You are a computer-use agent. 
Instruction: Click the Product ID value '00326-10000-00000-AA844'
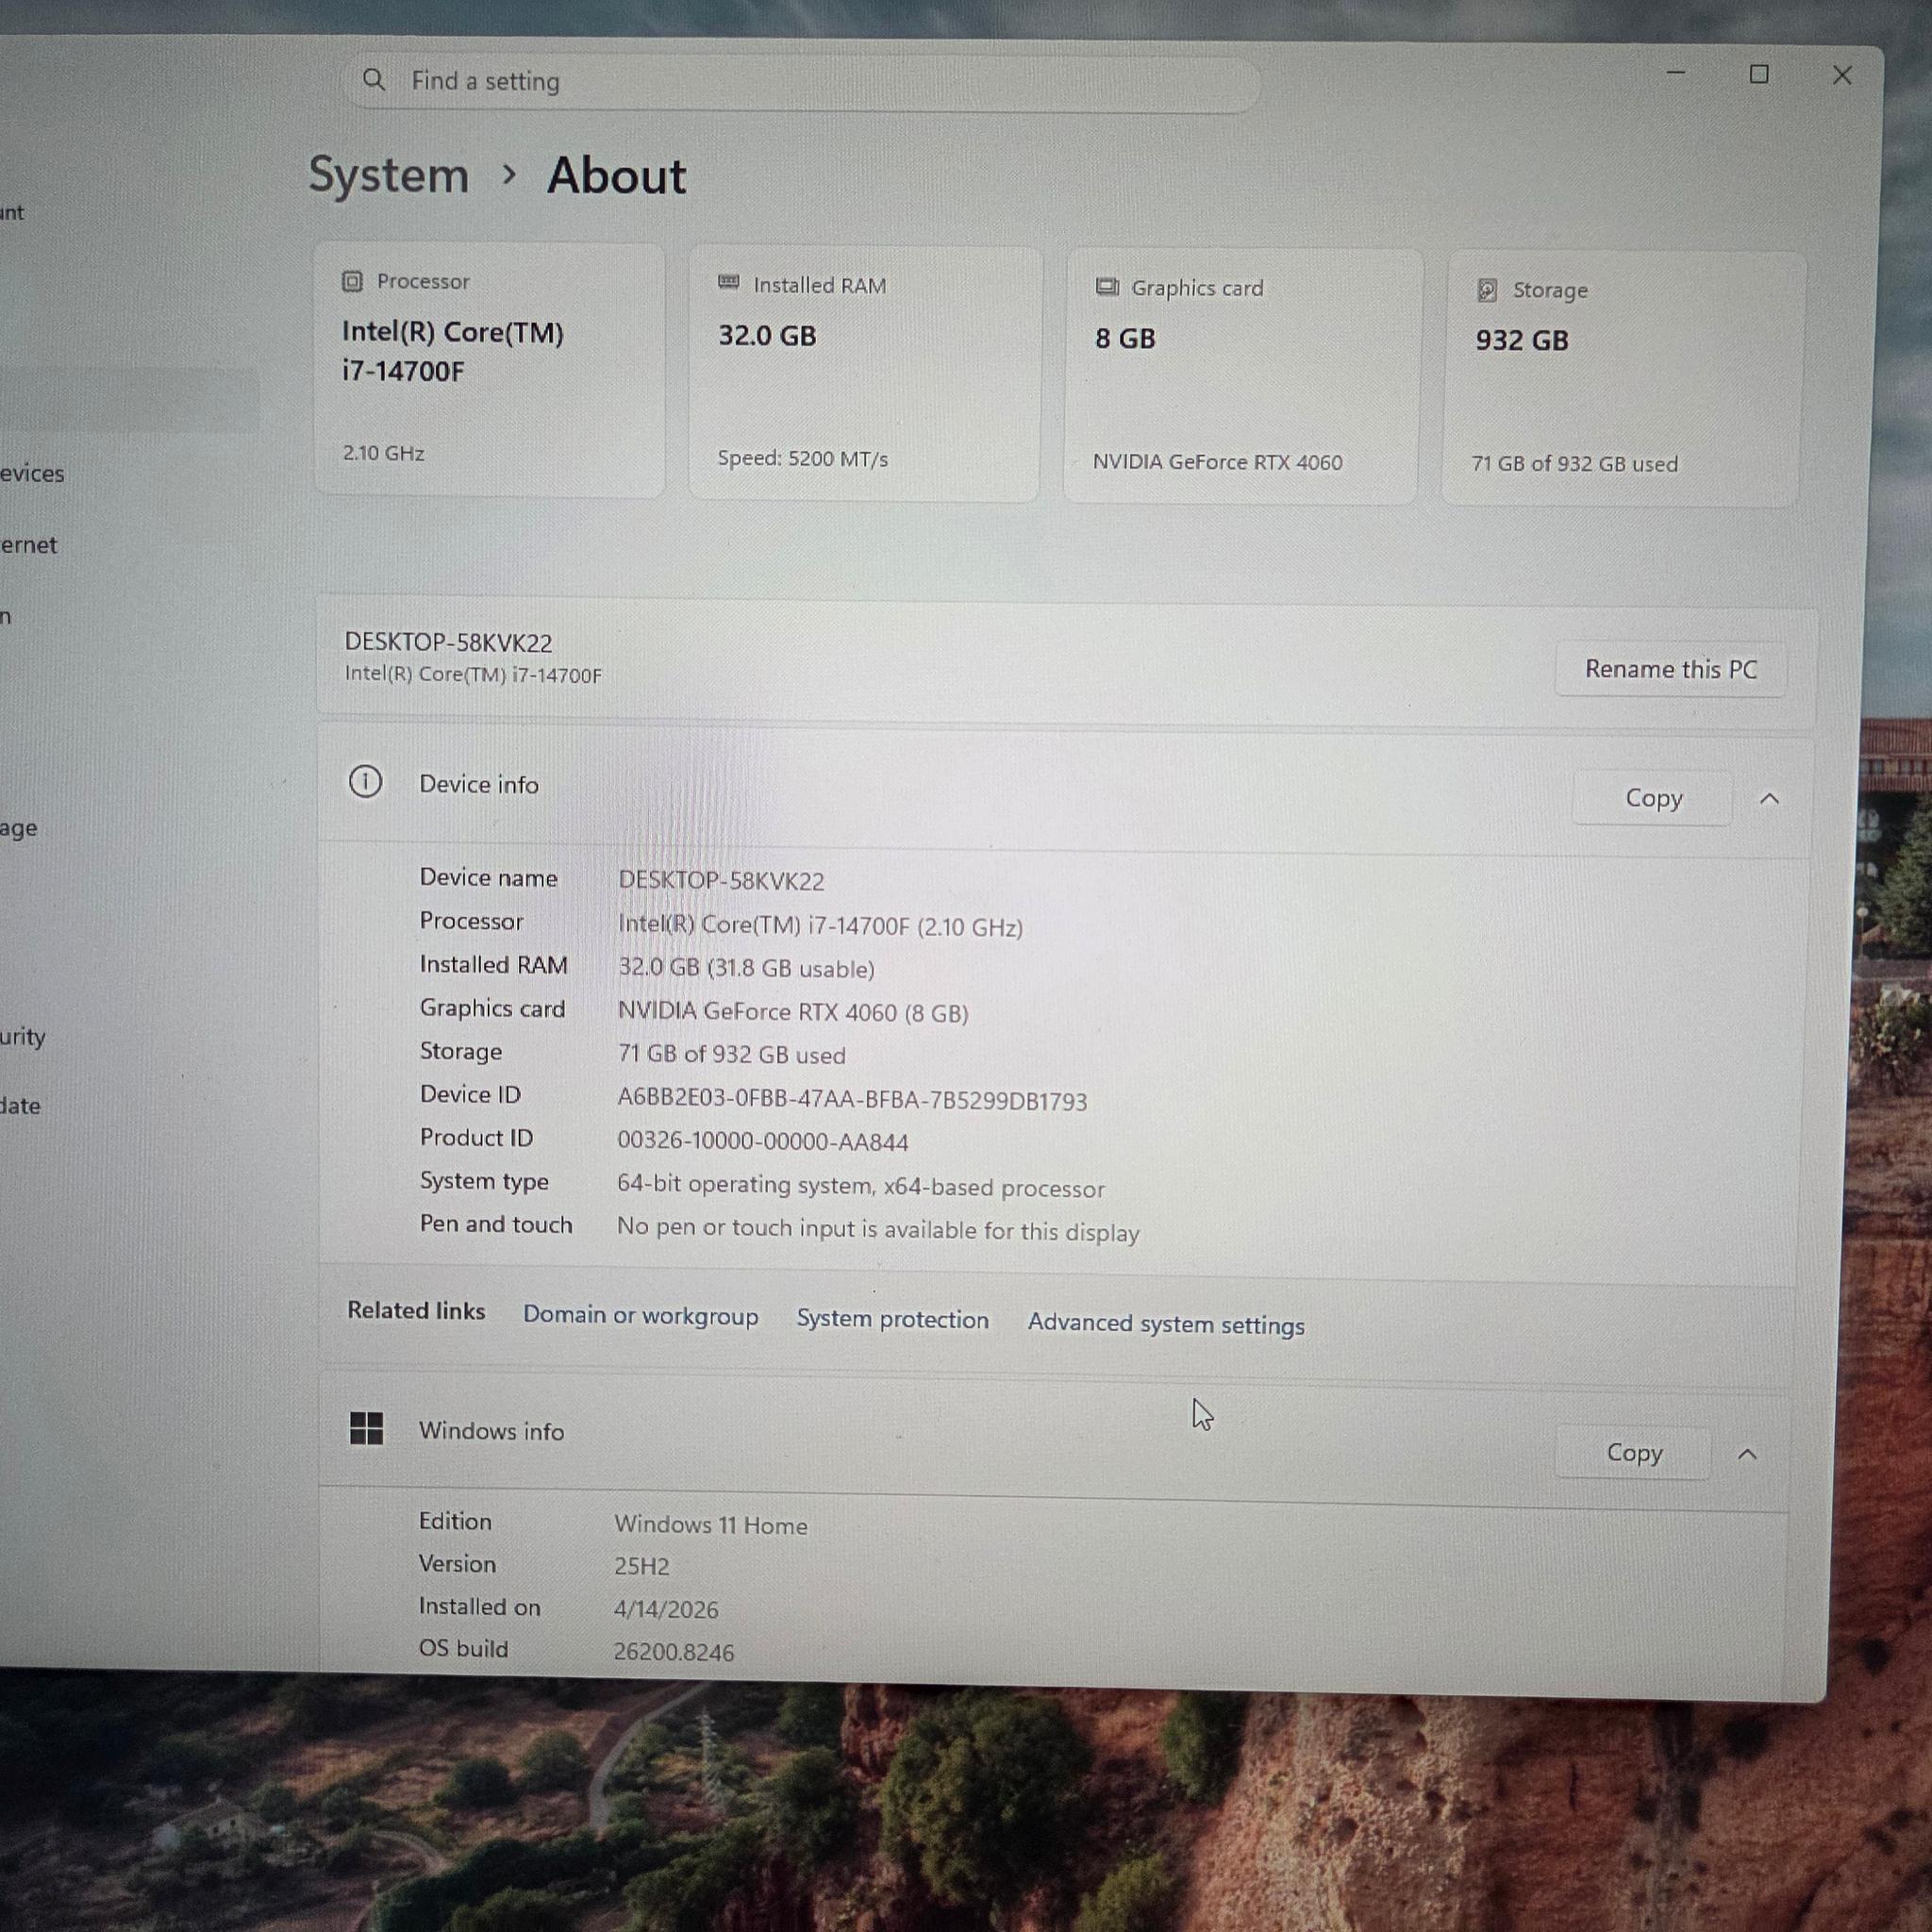point(762,1141)
